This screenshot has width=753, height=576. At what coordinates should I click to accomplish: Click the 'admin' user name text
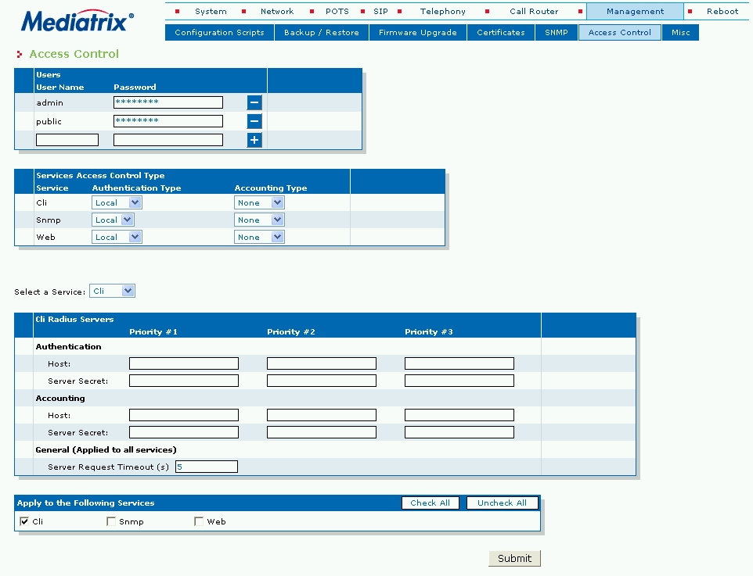[49, 102]
